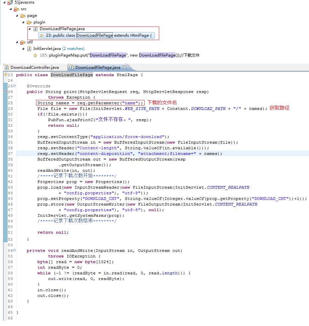309x326 pixels.
Task: Collapse the plugin folder node
Action: 23,22
